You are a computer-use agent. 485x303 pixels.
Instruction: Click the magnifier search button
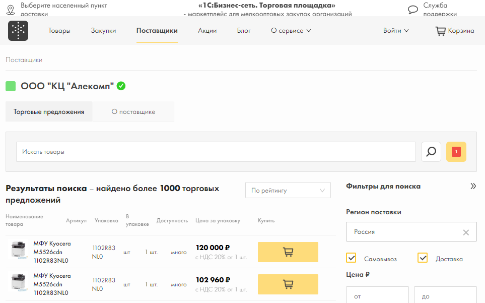431,152
